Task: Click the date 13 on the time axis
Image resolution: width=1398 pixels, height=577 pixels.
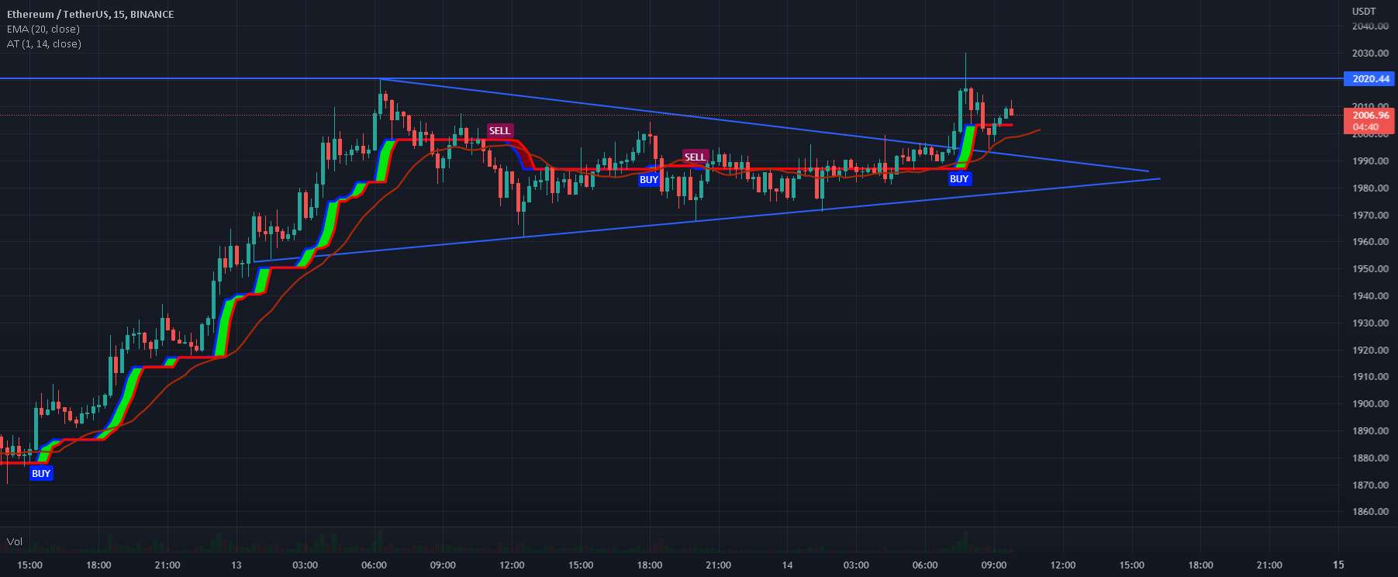Action: pyautogui.click(x=236, y=565)
